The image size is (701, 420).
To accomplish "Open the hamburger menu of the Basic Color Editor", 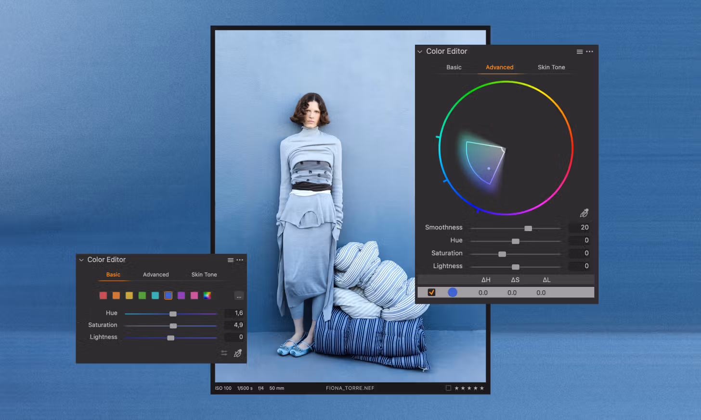I will 231,260.
